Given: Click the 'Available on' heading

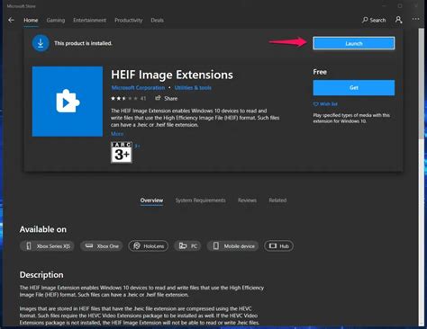Looking at the screenshot, I should coord(43,229).
